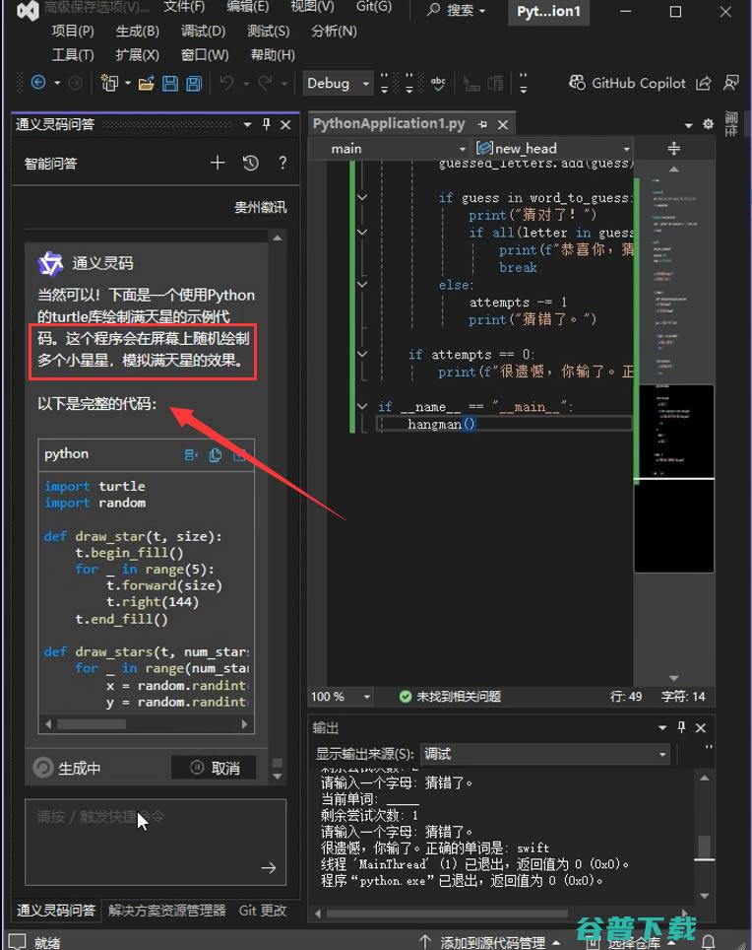
Task: Click the Save All icon
Action: (x=194, y=83)
